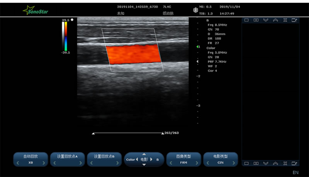Click the snowflake freeze icon in header
Image resolution: width=309 pixels, height=177 pixels.
click(x=195, y=10)
